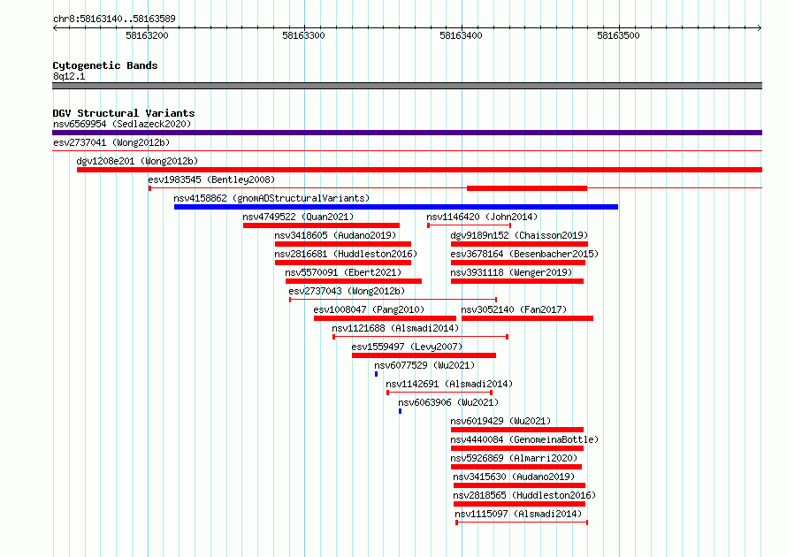Click the purple nsv6569954 variant bar
This screenshot has width=787, height=557.
click(407, 133)
